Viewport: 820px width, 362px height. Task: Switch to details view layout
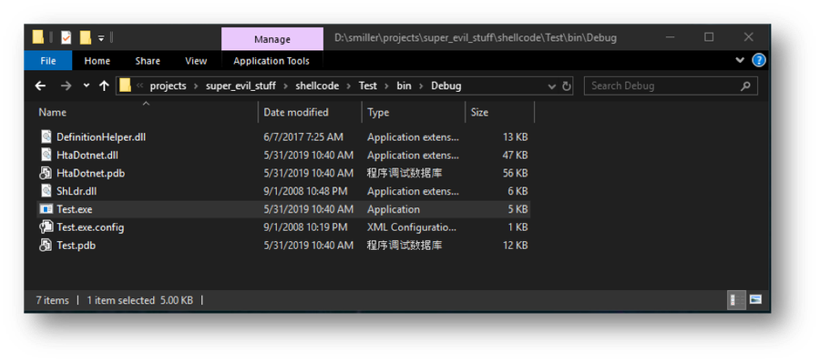pyautogui.click(x=736, y=300)
